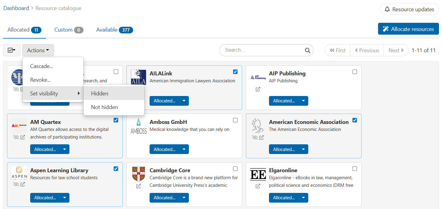The image size is (442, 209).
Task: Expand the American Economic Association Allocated dropdown arrow
Action: coord(303,149)
